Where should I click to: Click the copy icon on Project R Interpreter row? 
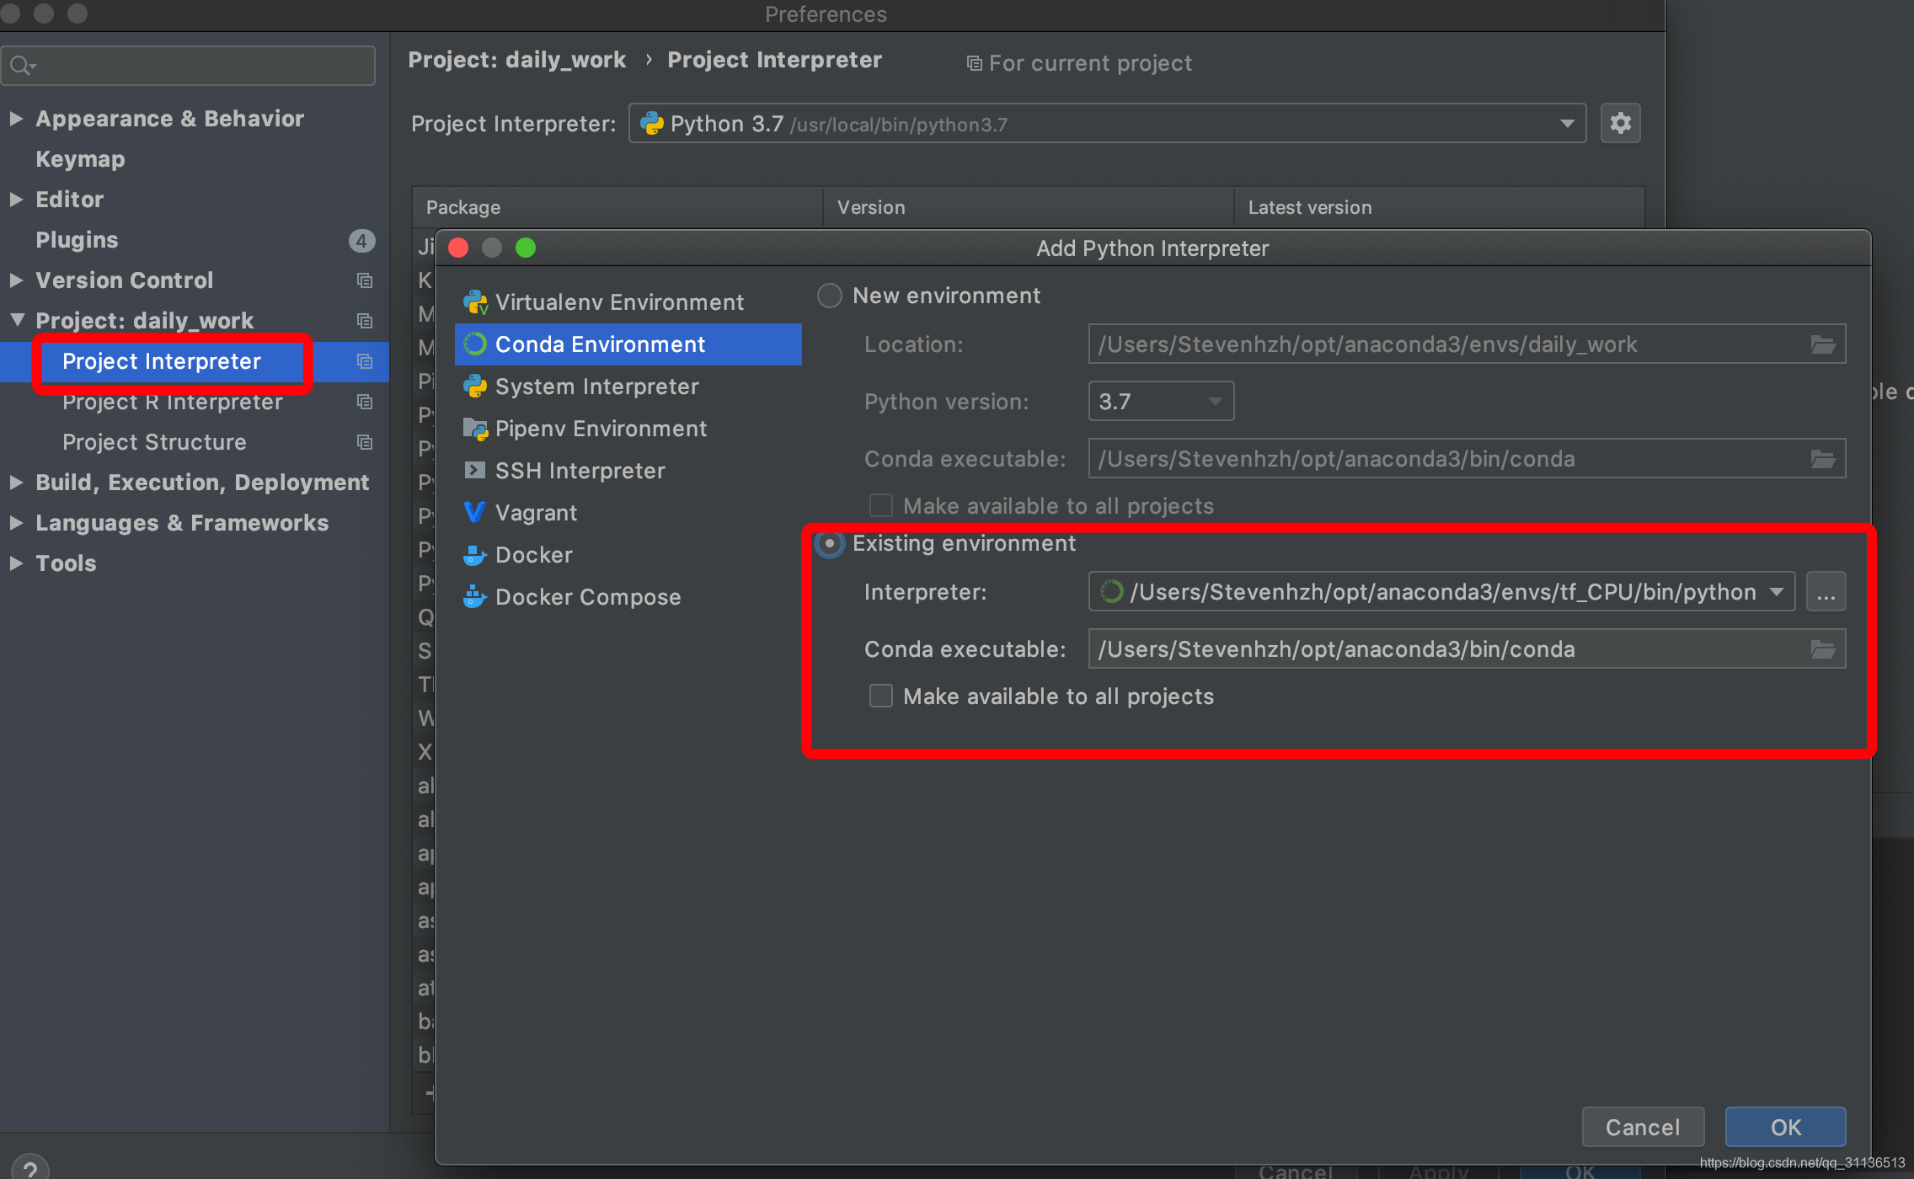[x=365, y=402]
